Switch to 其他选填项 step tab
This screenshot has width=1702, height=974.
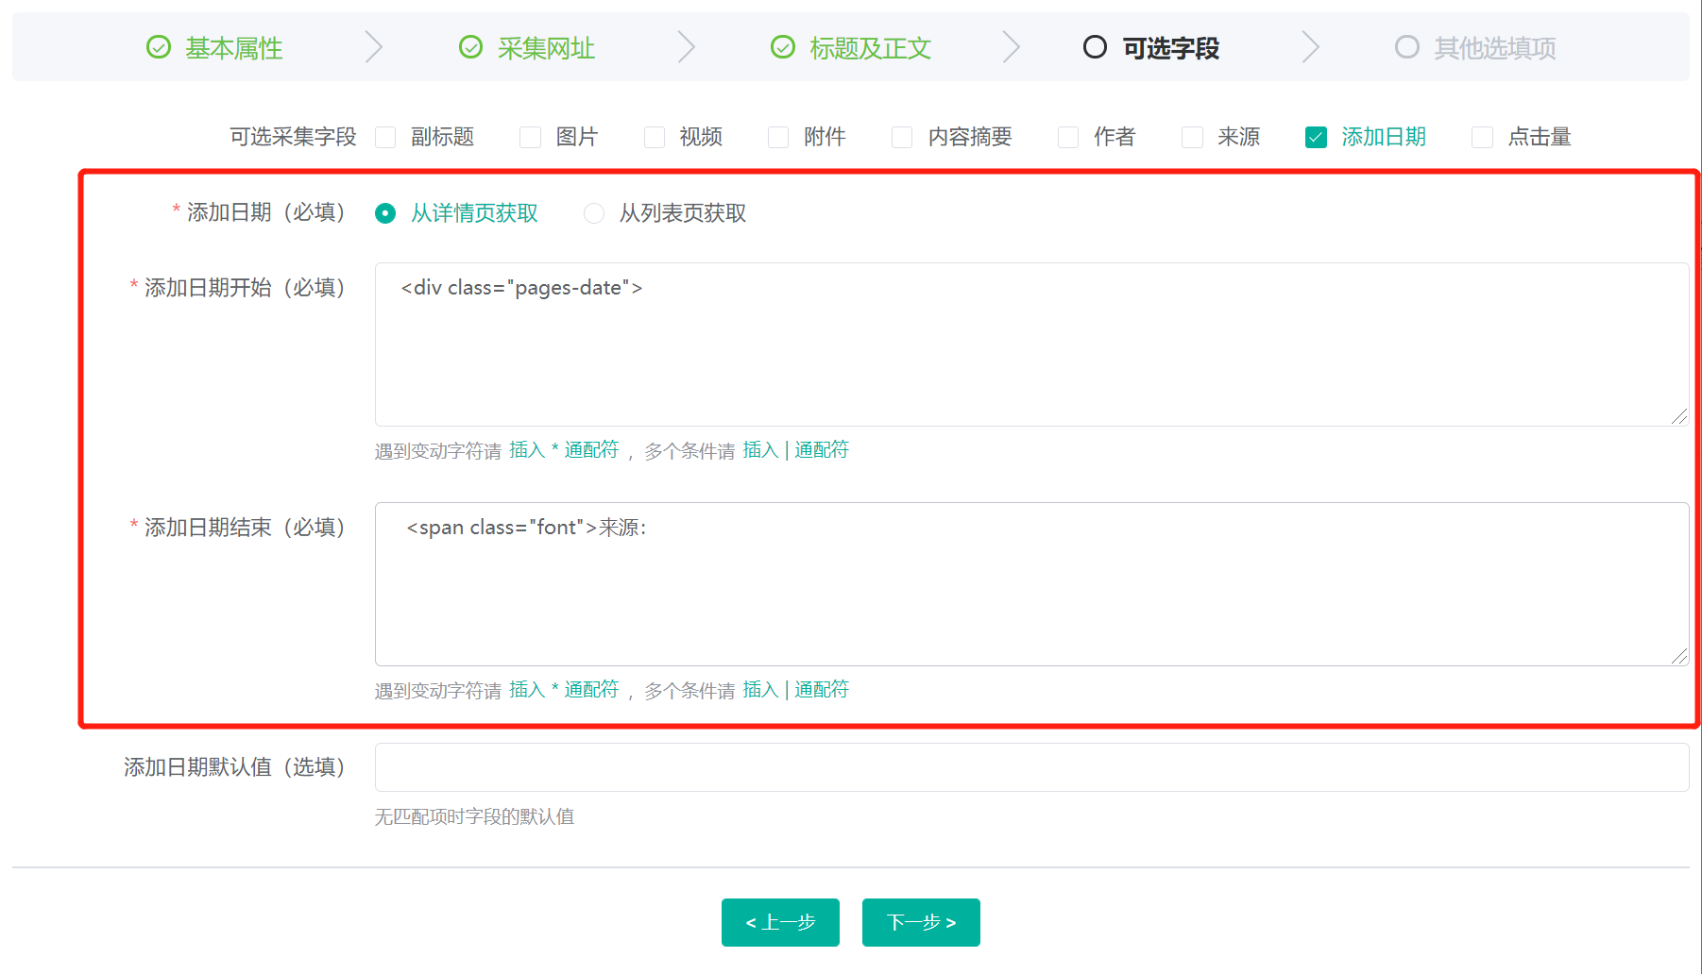coord(1494,48)
